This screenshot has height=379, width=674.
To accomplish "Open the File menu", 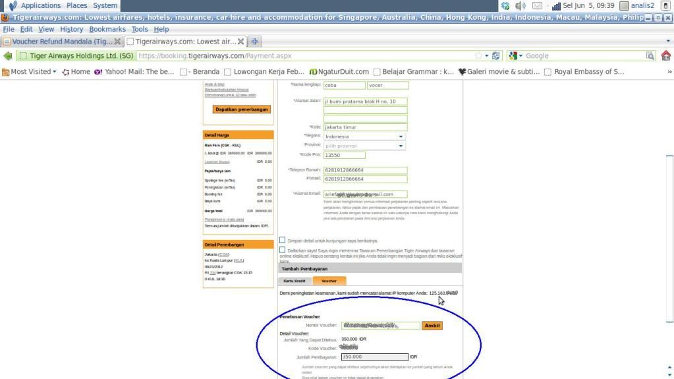I will pyautogui.click(x=9, y=29).
